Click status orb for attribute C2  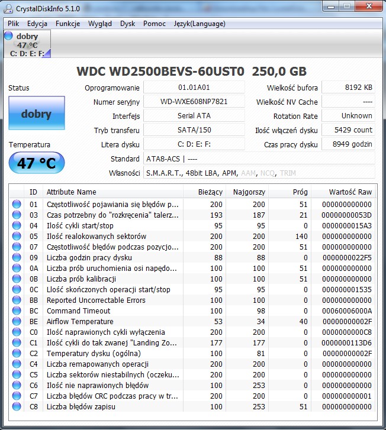pos(17,353)
